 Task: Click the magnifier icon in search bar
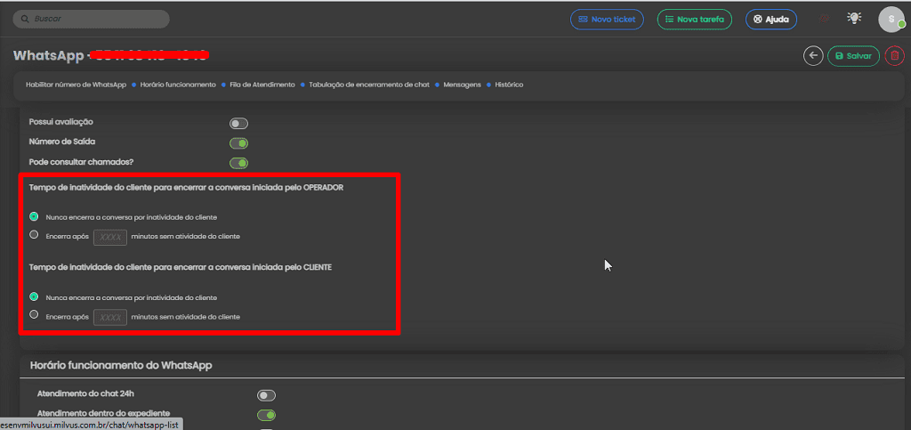(24, 19)
